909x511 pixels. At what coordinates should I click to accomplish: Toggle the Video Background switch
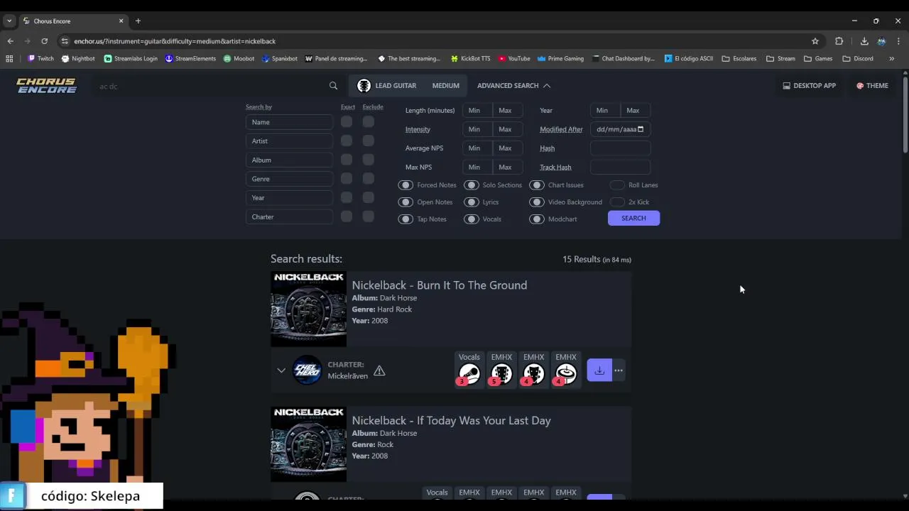537,202
